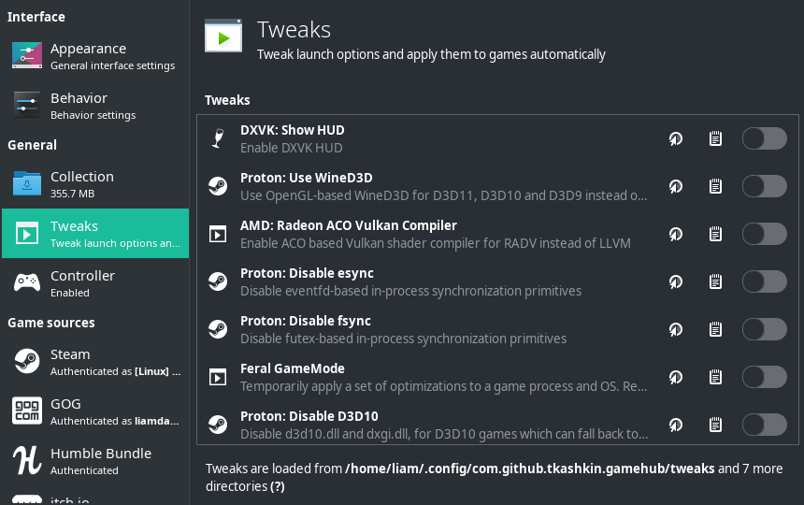
Task: Turn on AMD: Radeon ACO Vulkan Compiler
Action: (x=764, y=234)
